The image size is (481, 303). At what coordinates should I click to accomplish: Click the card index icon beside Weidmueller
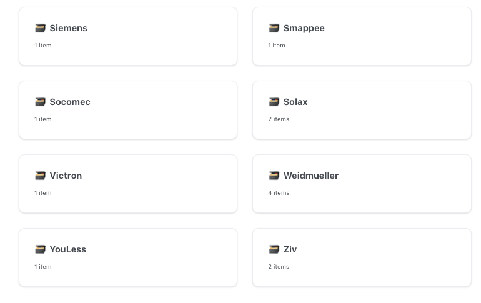tap(274, 176)
